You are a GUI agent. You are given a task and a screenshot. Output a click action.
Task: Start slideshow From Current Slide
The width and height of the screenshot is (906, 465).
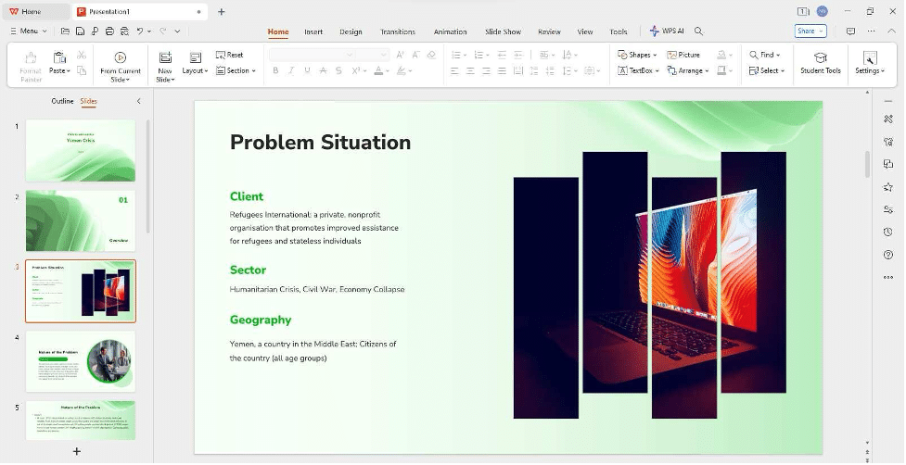(x=121, y=67)
